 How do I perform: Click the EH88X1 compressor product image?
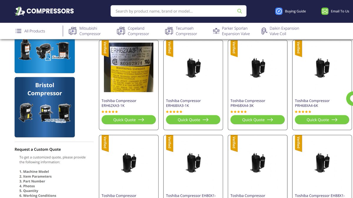(322, 162)
